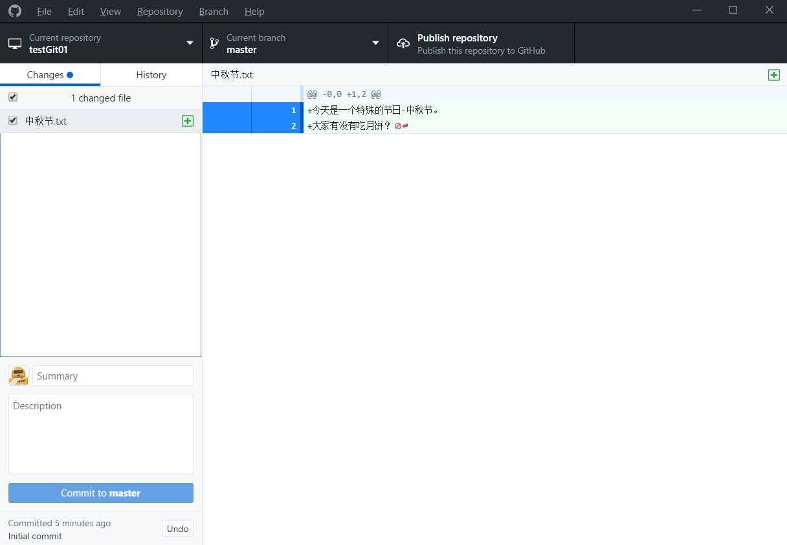Screen dimensions: 787x545
Task: Click the green added-file icon next to 中秋节.txt in list
Action: pyautogui.click(x=188, y=121)
